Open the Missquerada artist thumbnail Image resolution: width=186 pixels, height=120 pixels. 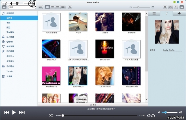131,76
